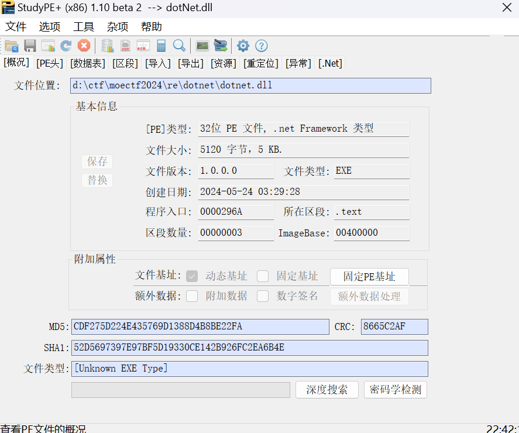519x433 pixels.
Task: Click the [PE]类型 32位 PE field
Action: (x=304, y=129)
